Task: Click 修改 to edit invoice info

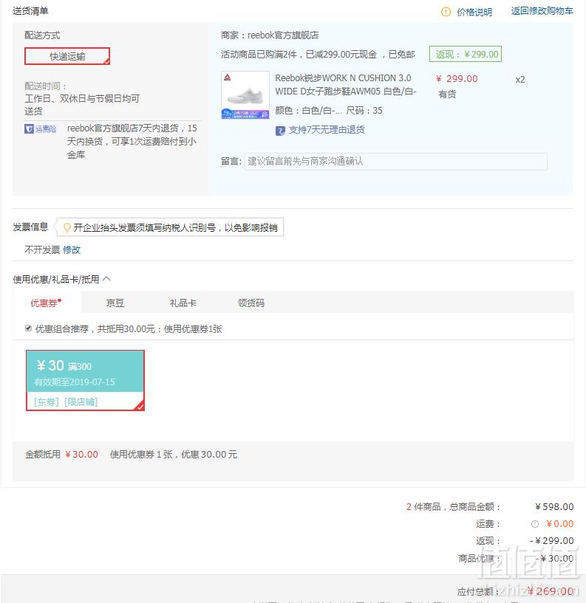Action: coord(72,250)
